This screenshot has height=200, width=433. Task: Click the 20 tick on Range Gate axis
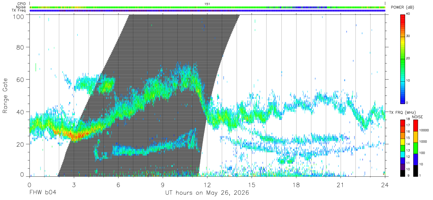pos(20,144)
